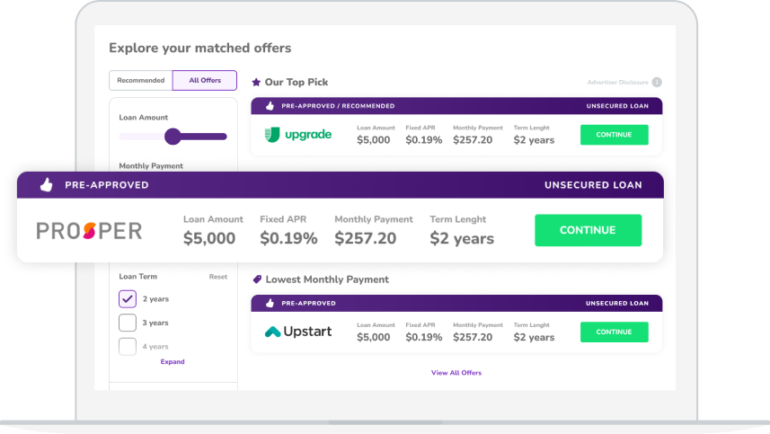Continue with the Prosper loan offer
Image resolution: width=770 pixels, height=434 pixels.
point(588,230)
